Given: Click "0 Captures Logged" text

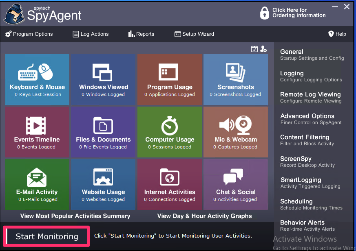Looking at the screenshot, I should [x=235, y=147].
